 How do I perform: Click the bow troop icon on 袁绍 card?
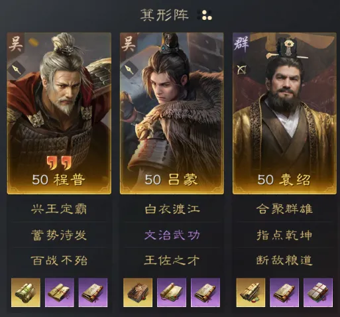click(x=241, y=70)
